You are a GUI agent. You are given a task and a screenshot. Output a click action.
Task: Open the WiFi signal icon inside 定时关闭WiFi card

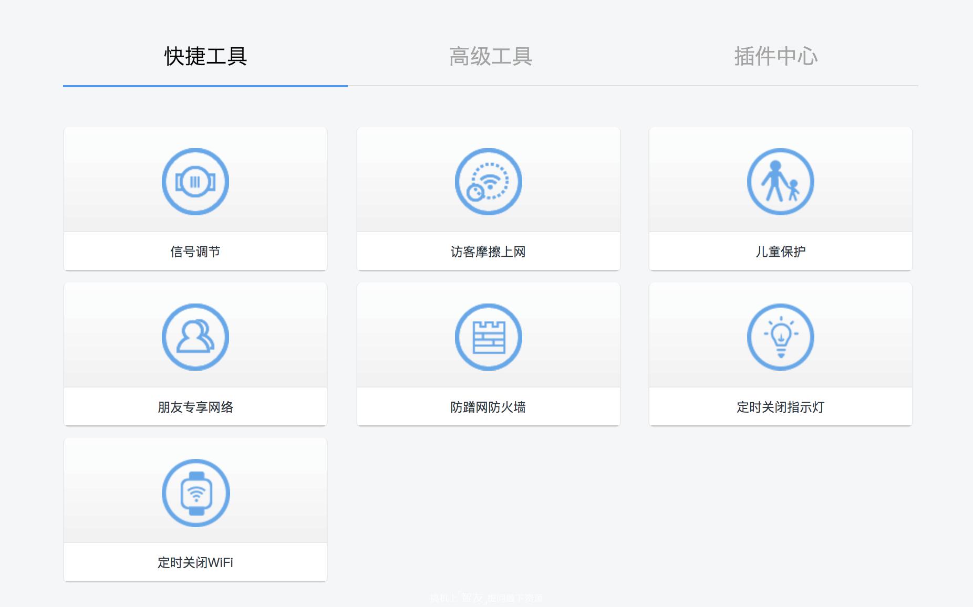pyautogui.click(x=195, y=494)
